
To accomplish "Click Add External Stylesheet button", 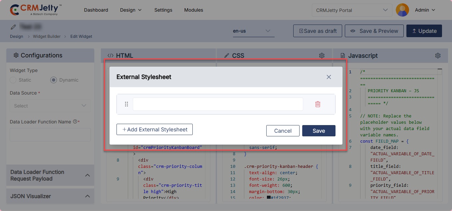I will click(154, 129).
